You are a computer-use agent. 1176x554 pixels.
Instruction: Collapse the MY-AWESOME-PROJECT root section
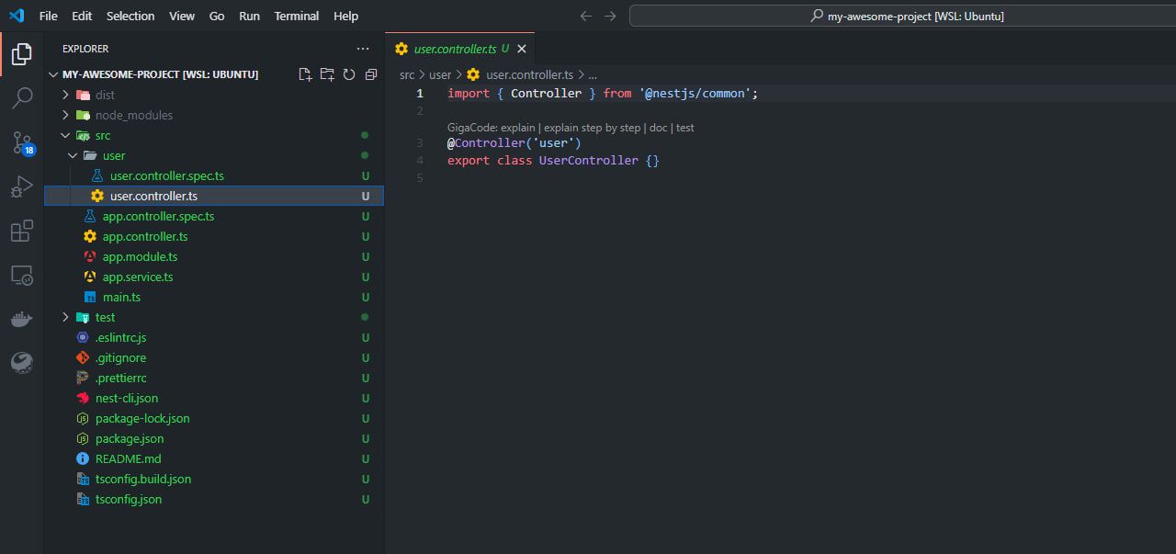(x=160, y=74)
